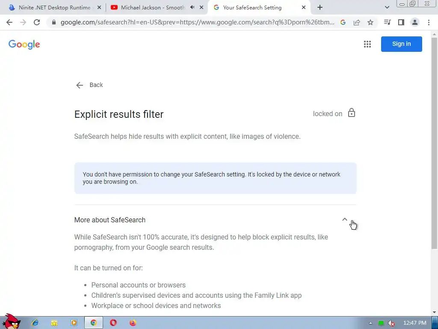Launch Firefox from taskbar
The width and height of the screenshot is (438, 329).
(x=133, y=323)
